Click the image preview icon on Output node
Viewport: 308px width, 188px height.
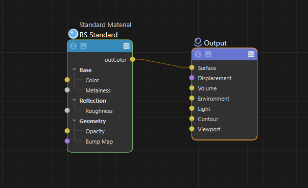pos(208,54)
